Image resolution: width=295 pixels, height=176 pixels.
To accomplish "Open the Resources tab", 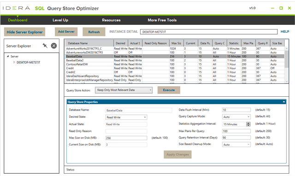I will [x=111, y=20].
